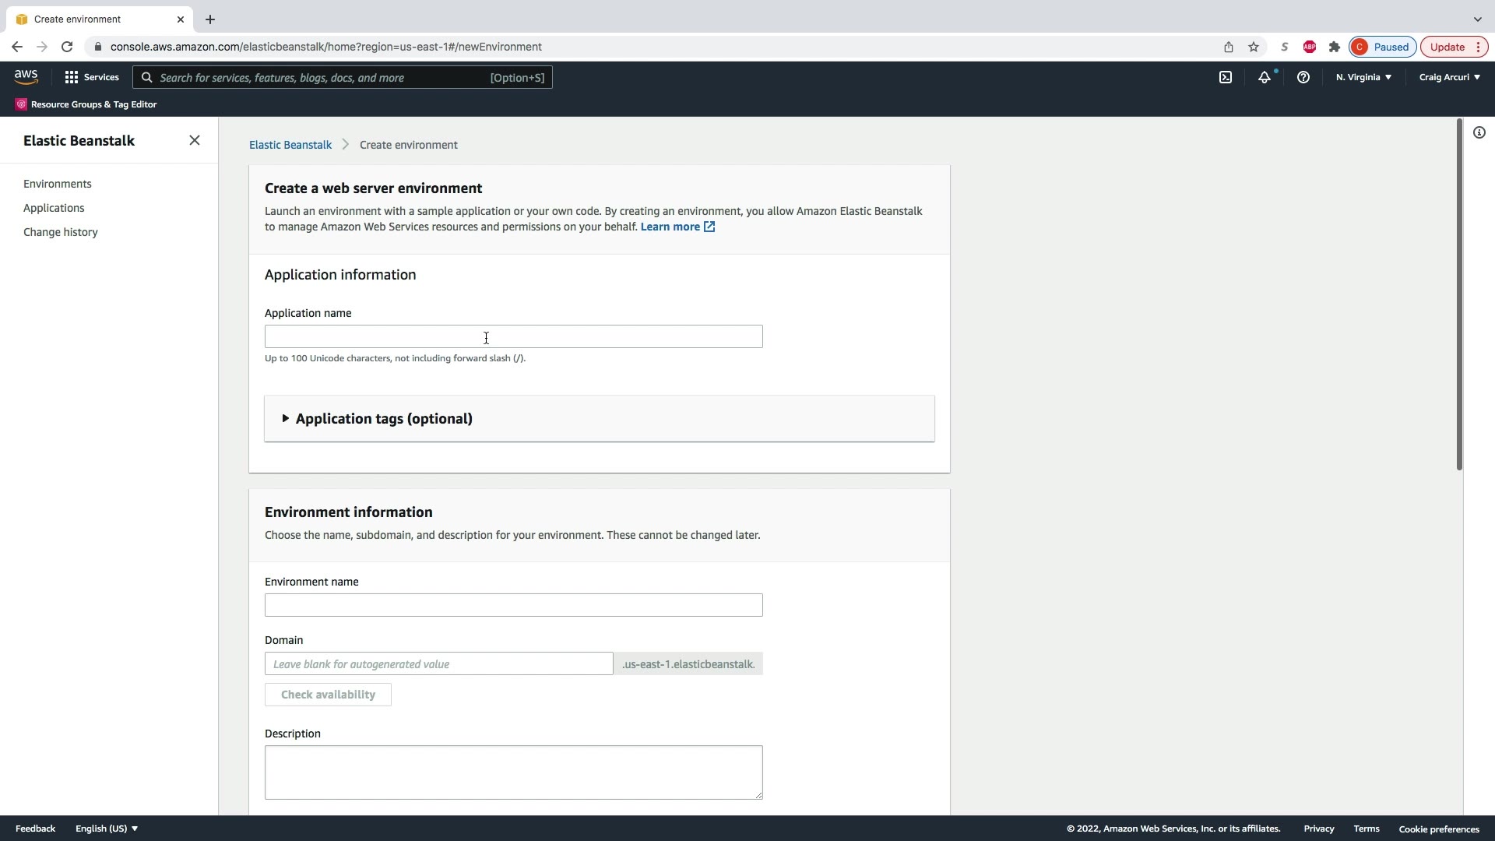The width and height of the screenshot is (1495, 841).
Task: Bookmark this page with star icon
Action: (x=1254, y=47)
